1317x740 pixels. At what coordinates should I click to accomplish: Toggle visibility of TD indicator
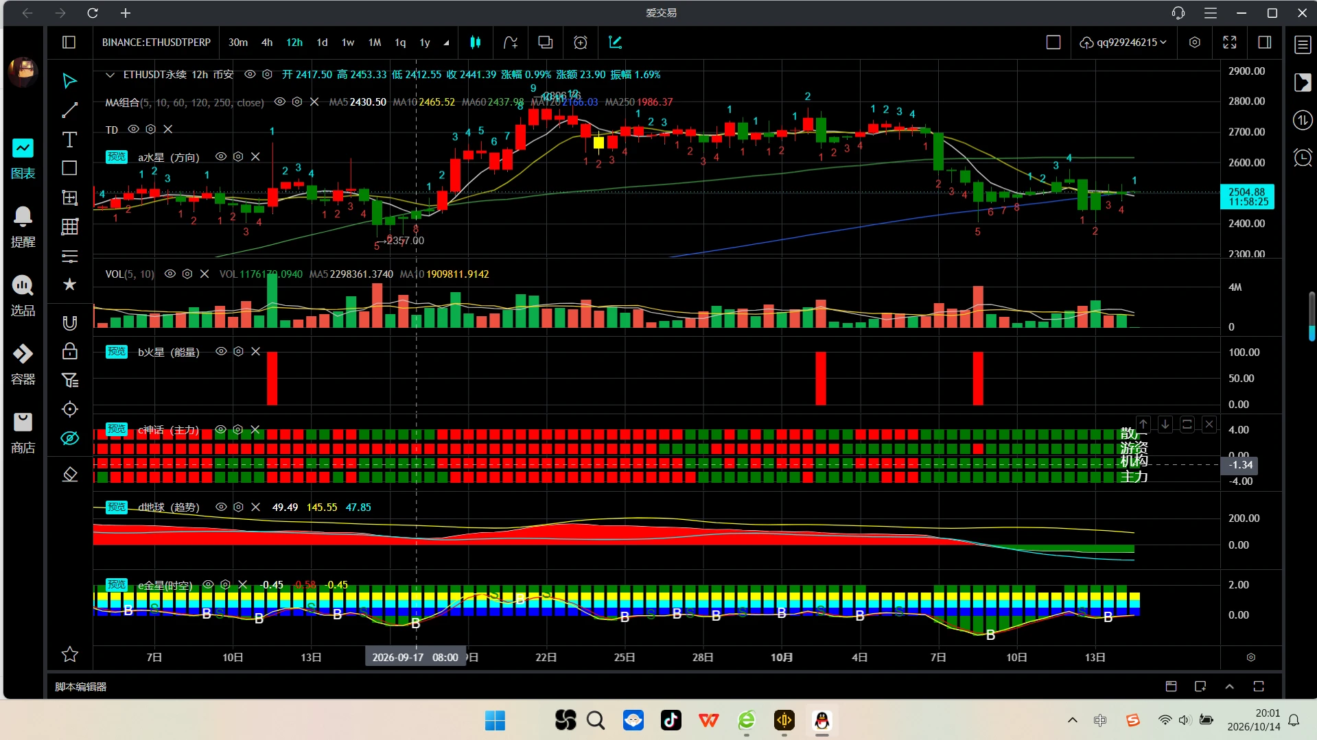134,129
